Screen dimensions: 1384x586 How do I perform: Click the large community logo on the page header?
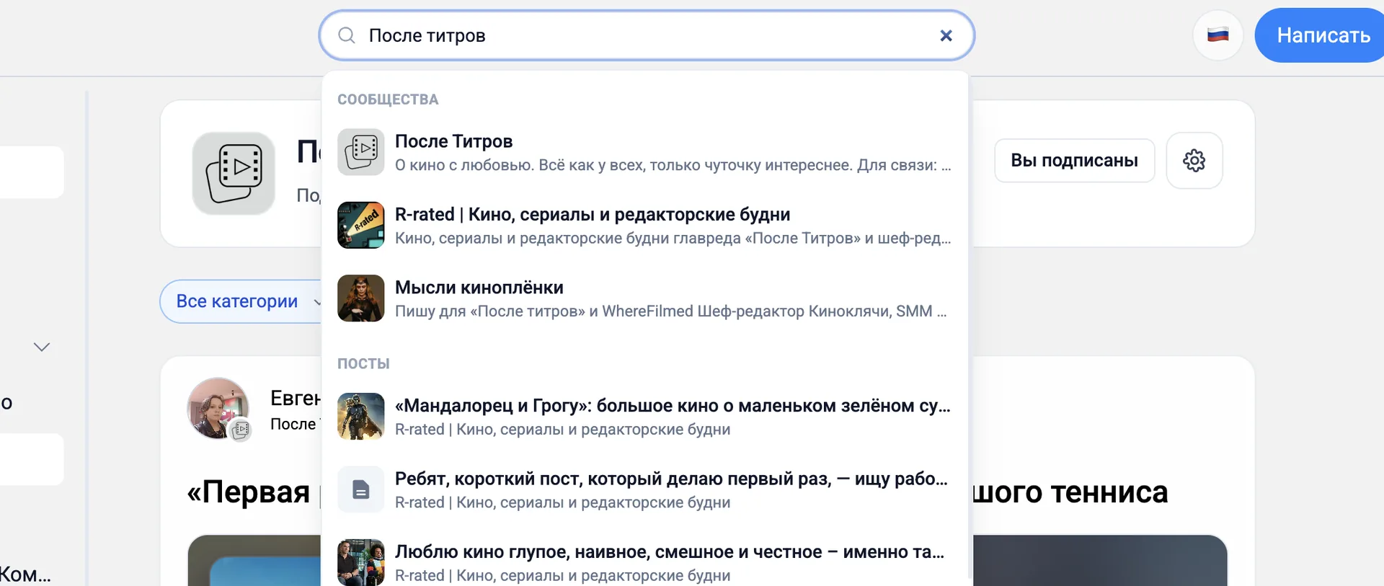tap(234, 173)
